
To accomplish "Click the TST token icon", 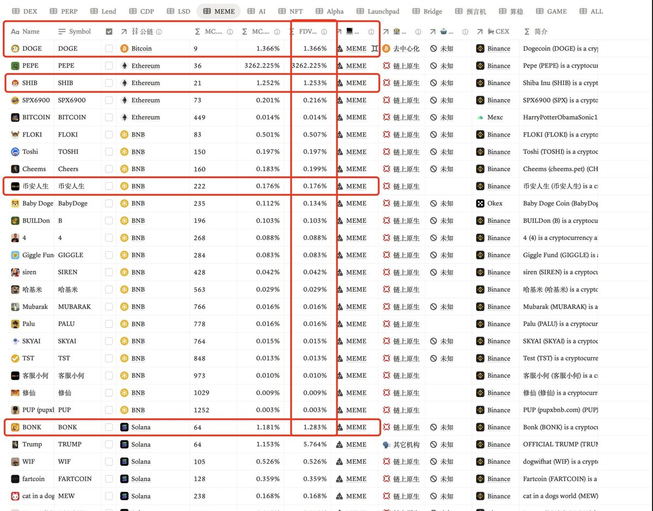I will click(15, 358).
